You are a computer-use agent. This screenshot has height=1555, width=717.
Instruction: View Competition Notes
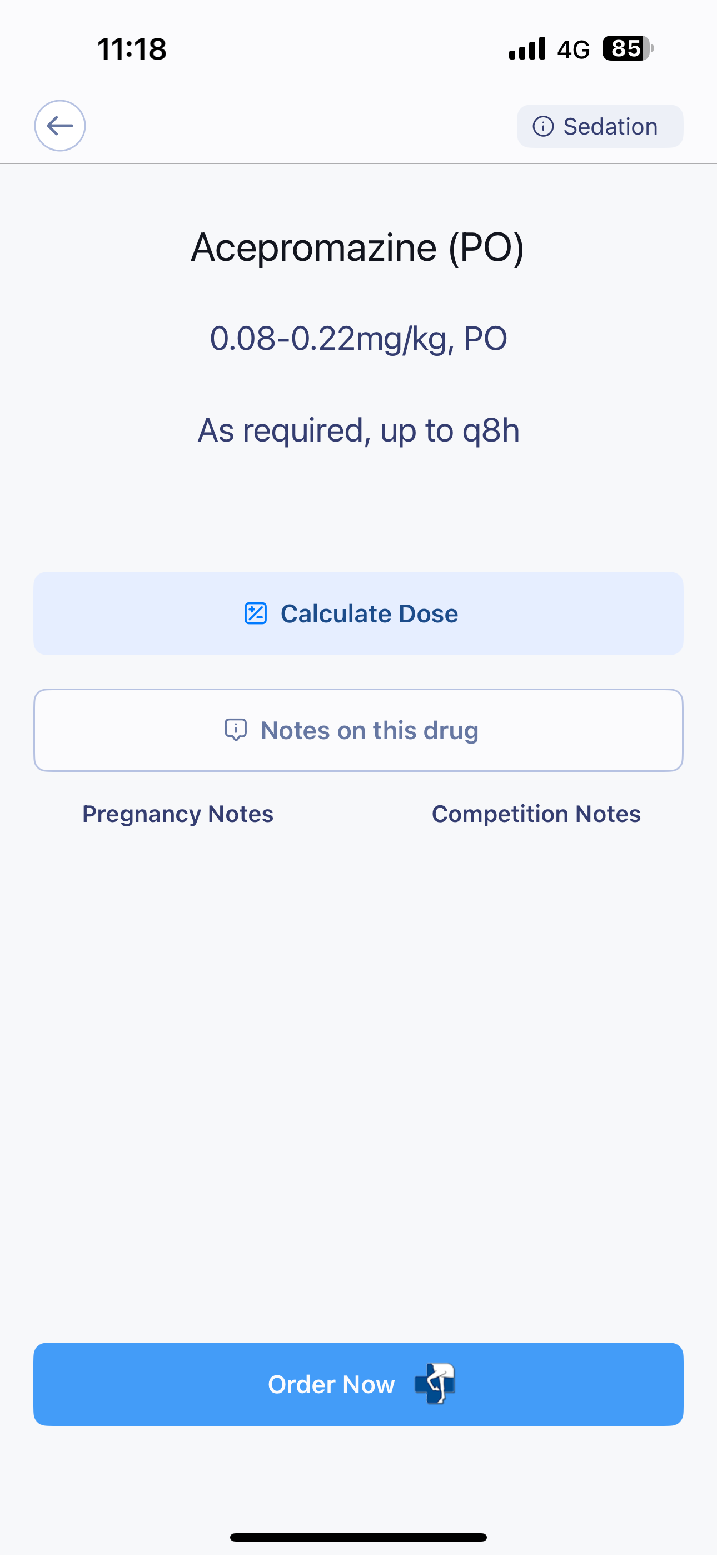coord(536,814)
